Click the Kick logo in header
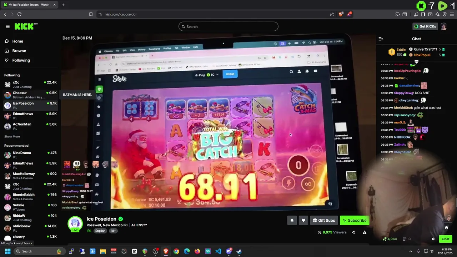The height and width of the screenshot is (257, 457). [26, 26]
